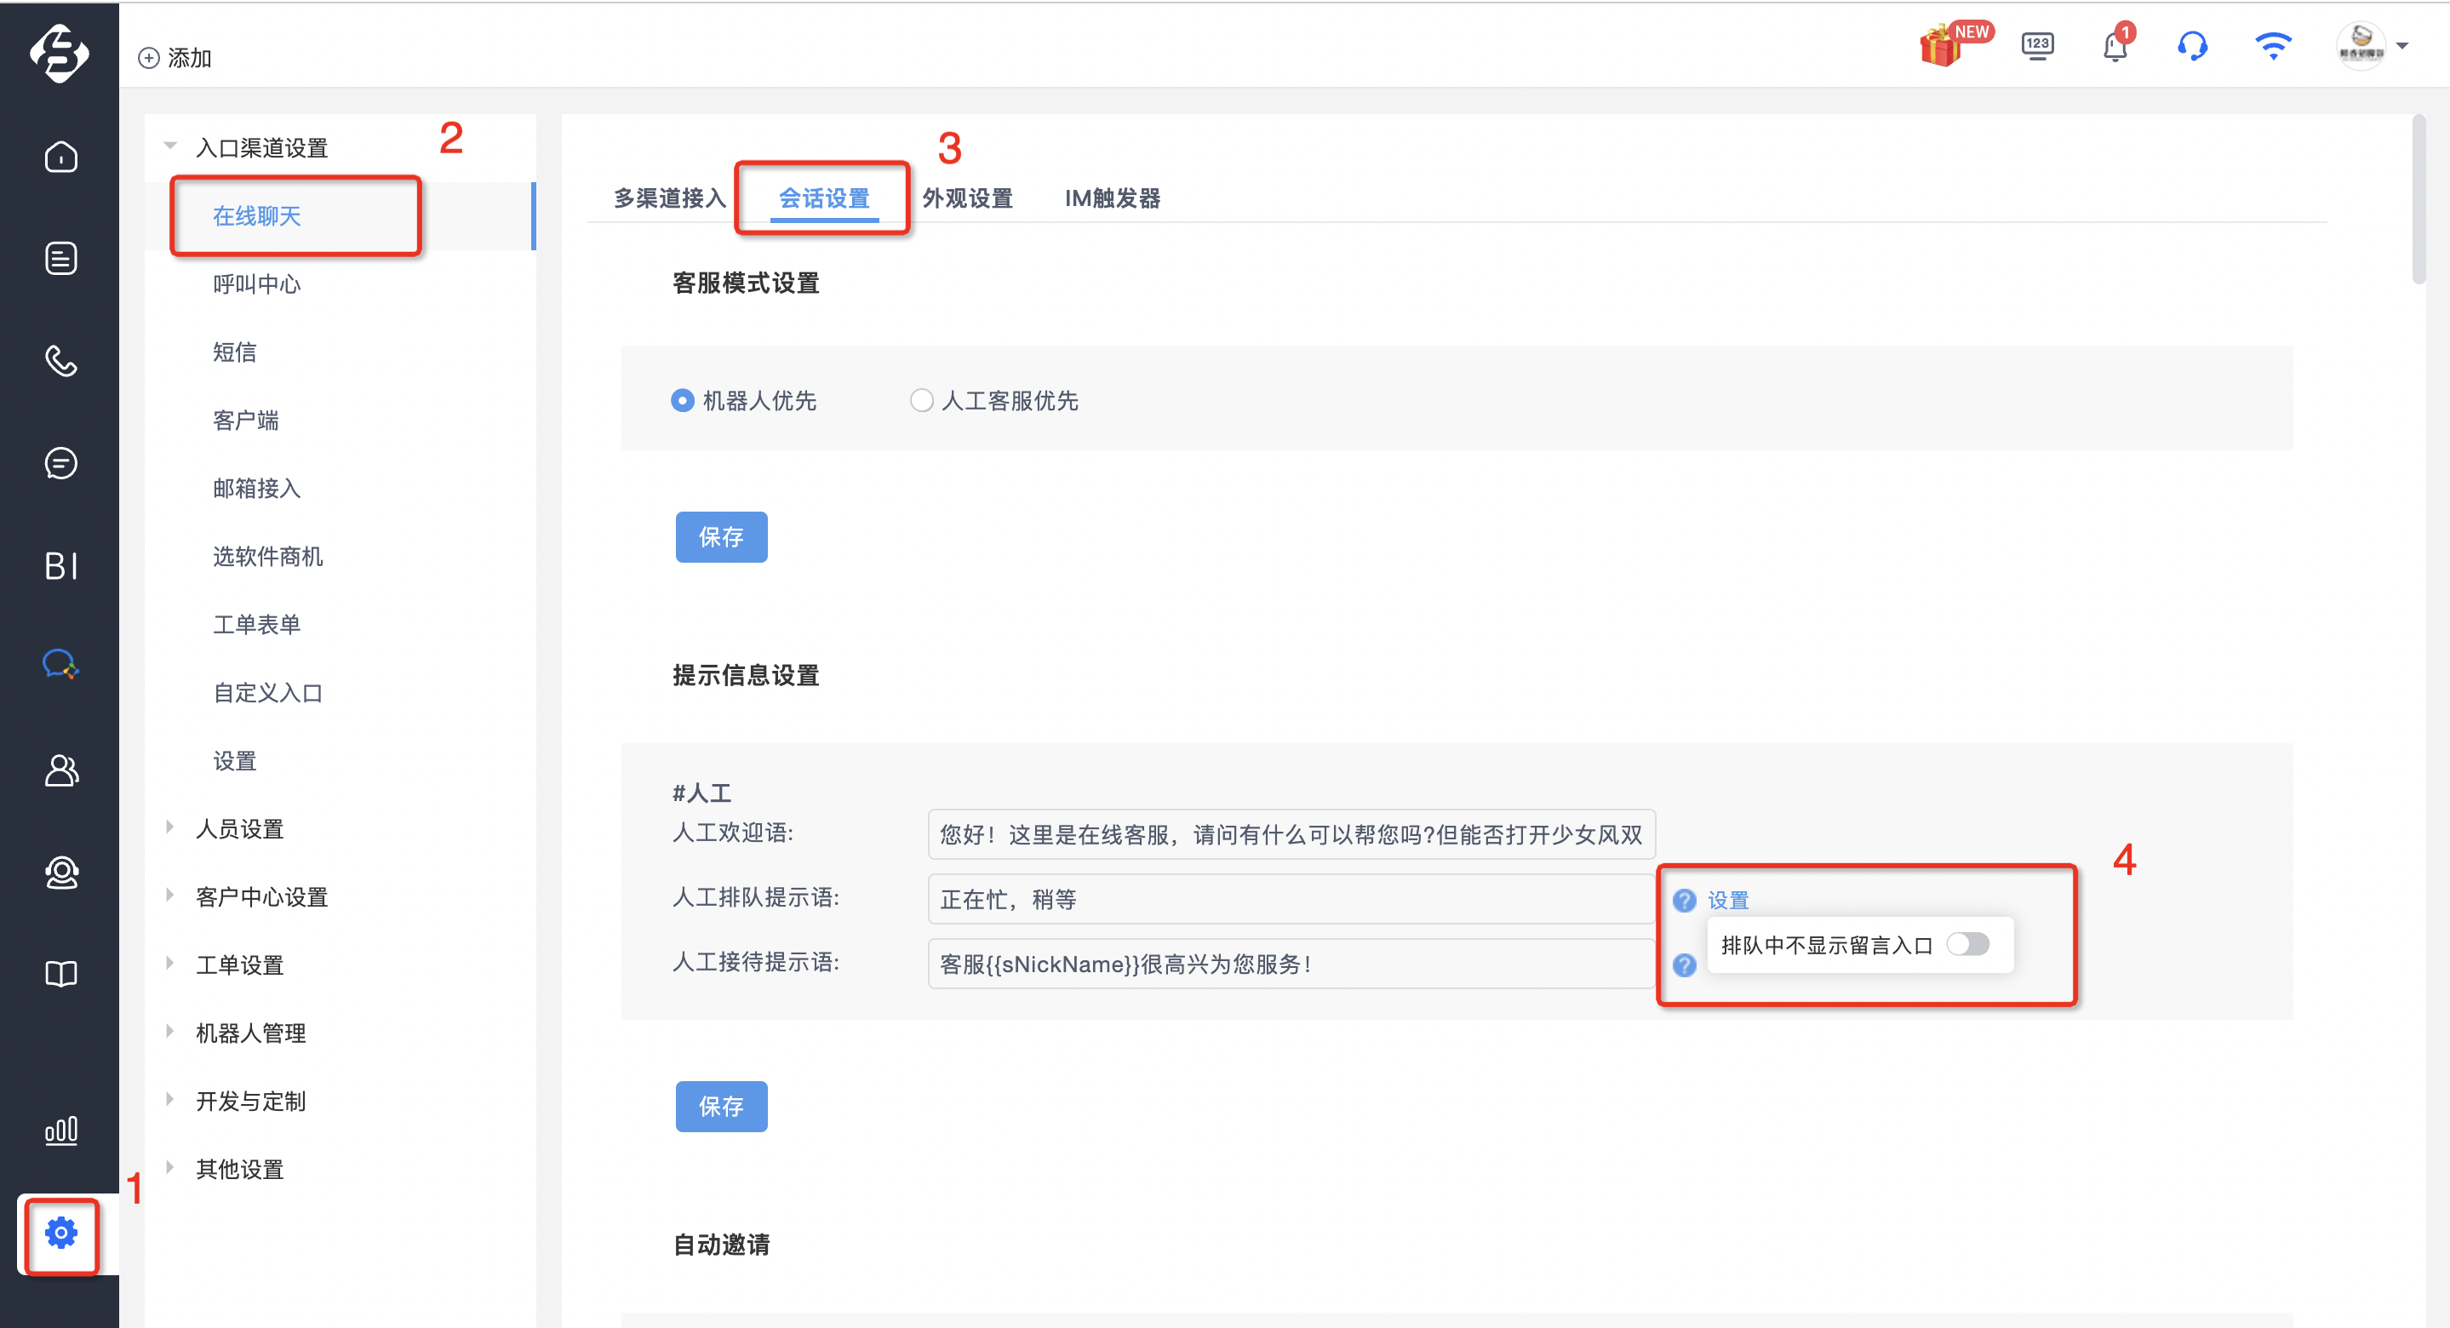
Task: Click the bar chart statistics icon
Action: point(61,1131)
